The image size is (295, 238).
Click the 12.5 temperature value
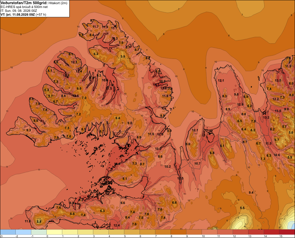click(180, 178)
